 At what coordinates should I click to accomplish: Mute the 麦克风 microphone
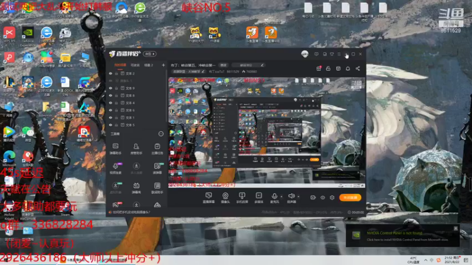[x=274, y=198]
